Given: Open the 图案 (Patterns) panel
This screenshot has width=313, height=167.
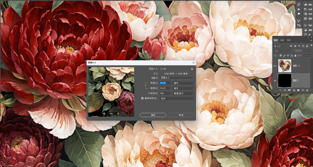Looking at the screenshot, I should pos(308,18).
